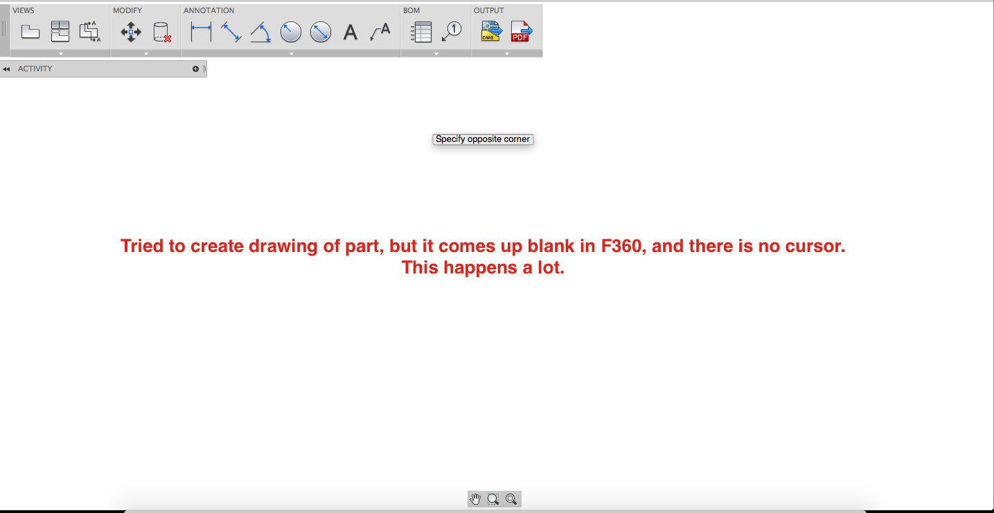
Task: Click the ANNOTATION group label
Action: point(209,10)
